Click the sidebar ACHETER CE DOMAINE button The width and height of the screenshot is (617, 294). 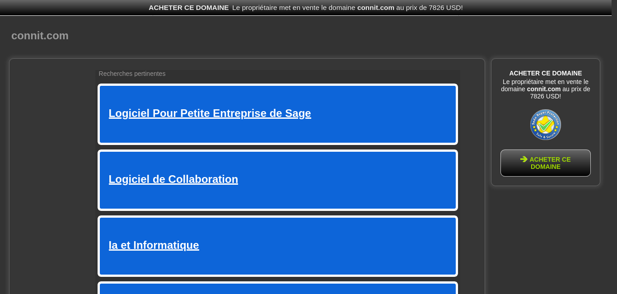546,163
